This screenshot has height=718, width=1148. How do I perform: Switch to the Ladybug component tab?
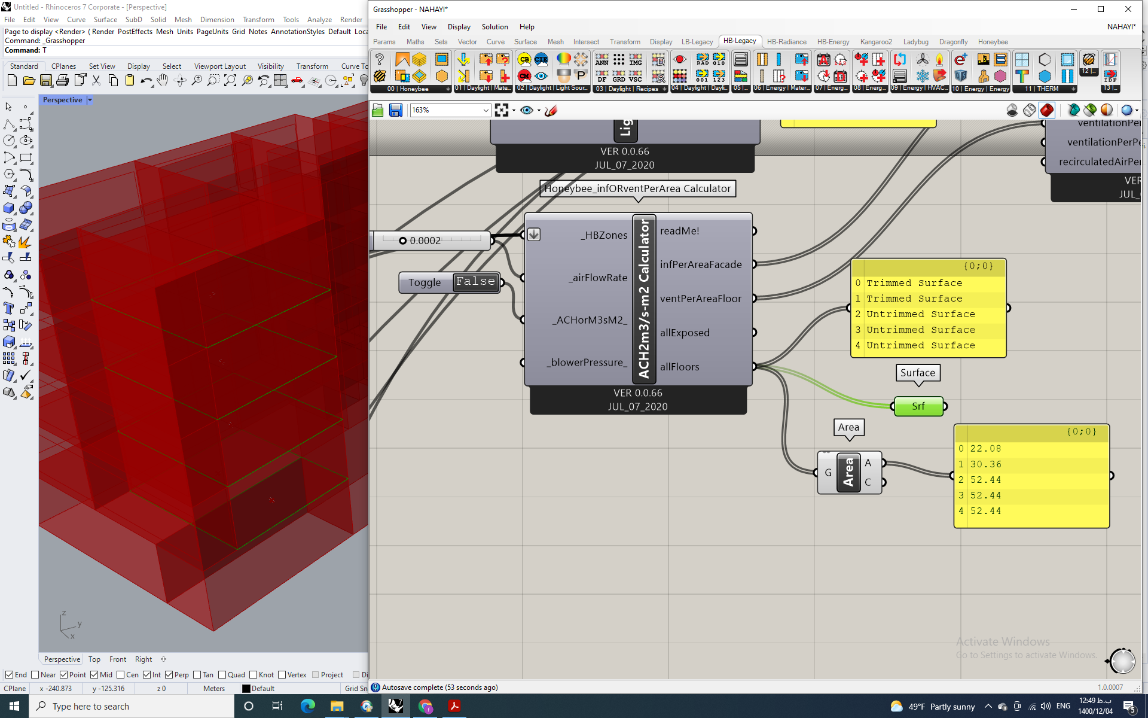click(x=915, y=42)
